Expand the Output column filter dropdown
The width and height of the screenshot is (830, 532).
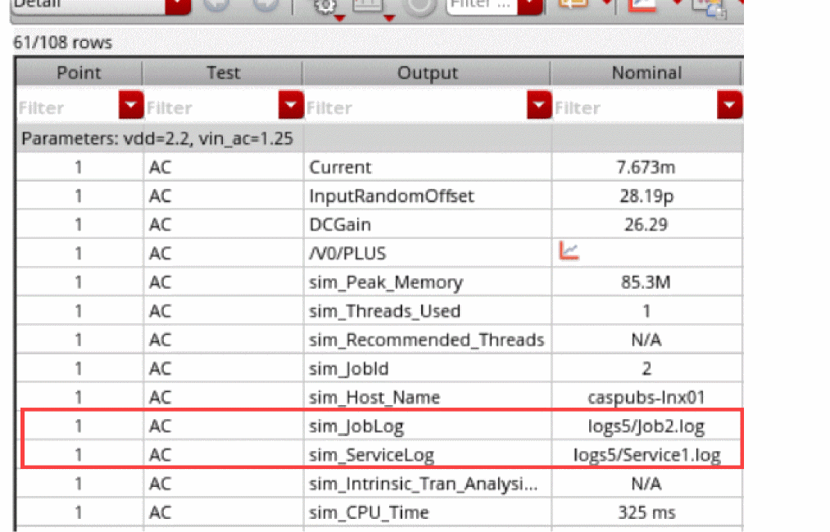(538, 106)
